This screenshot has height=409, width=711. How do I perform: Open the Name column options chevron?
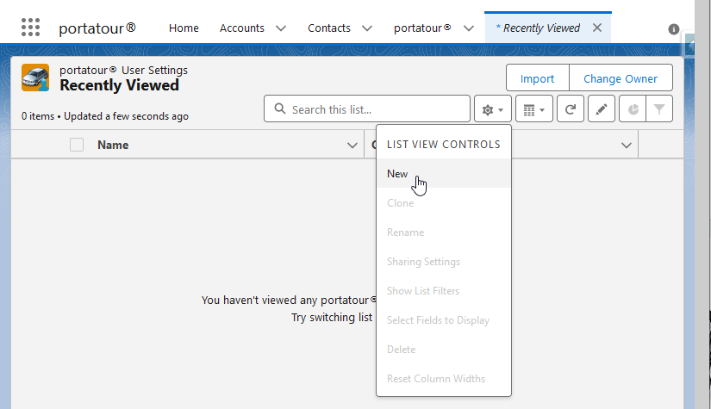tap(352, 146)
